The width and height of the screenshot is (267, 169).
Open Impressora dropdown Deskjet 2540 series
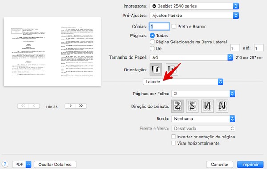pos(194,6)
